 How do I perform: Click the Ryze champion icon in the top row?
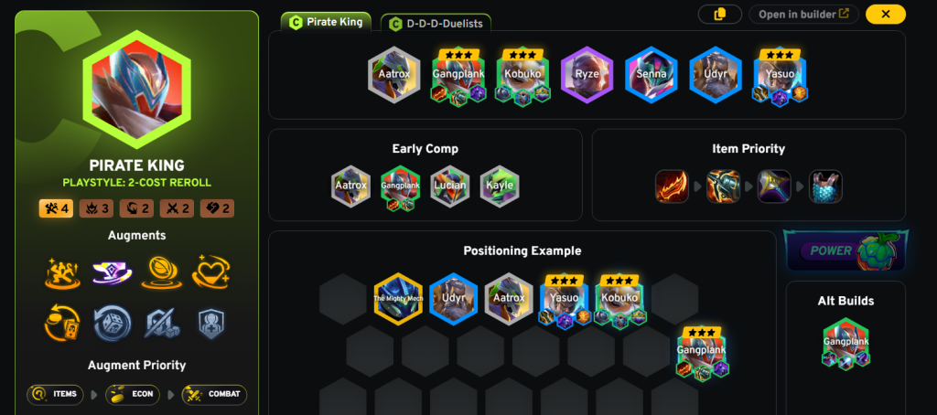coord(587,75)
